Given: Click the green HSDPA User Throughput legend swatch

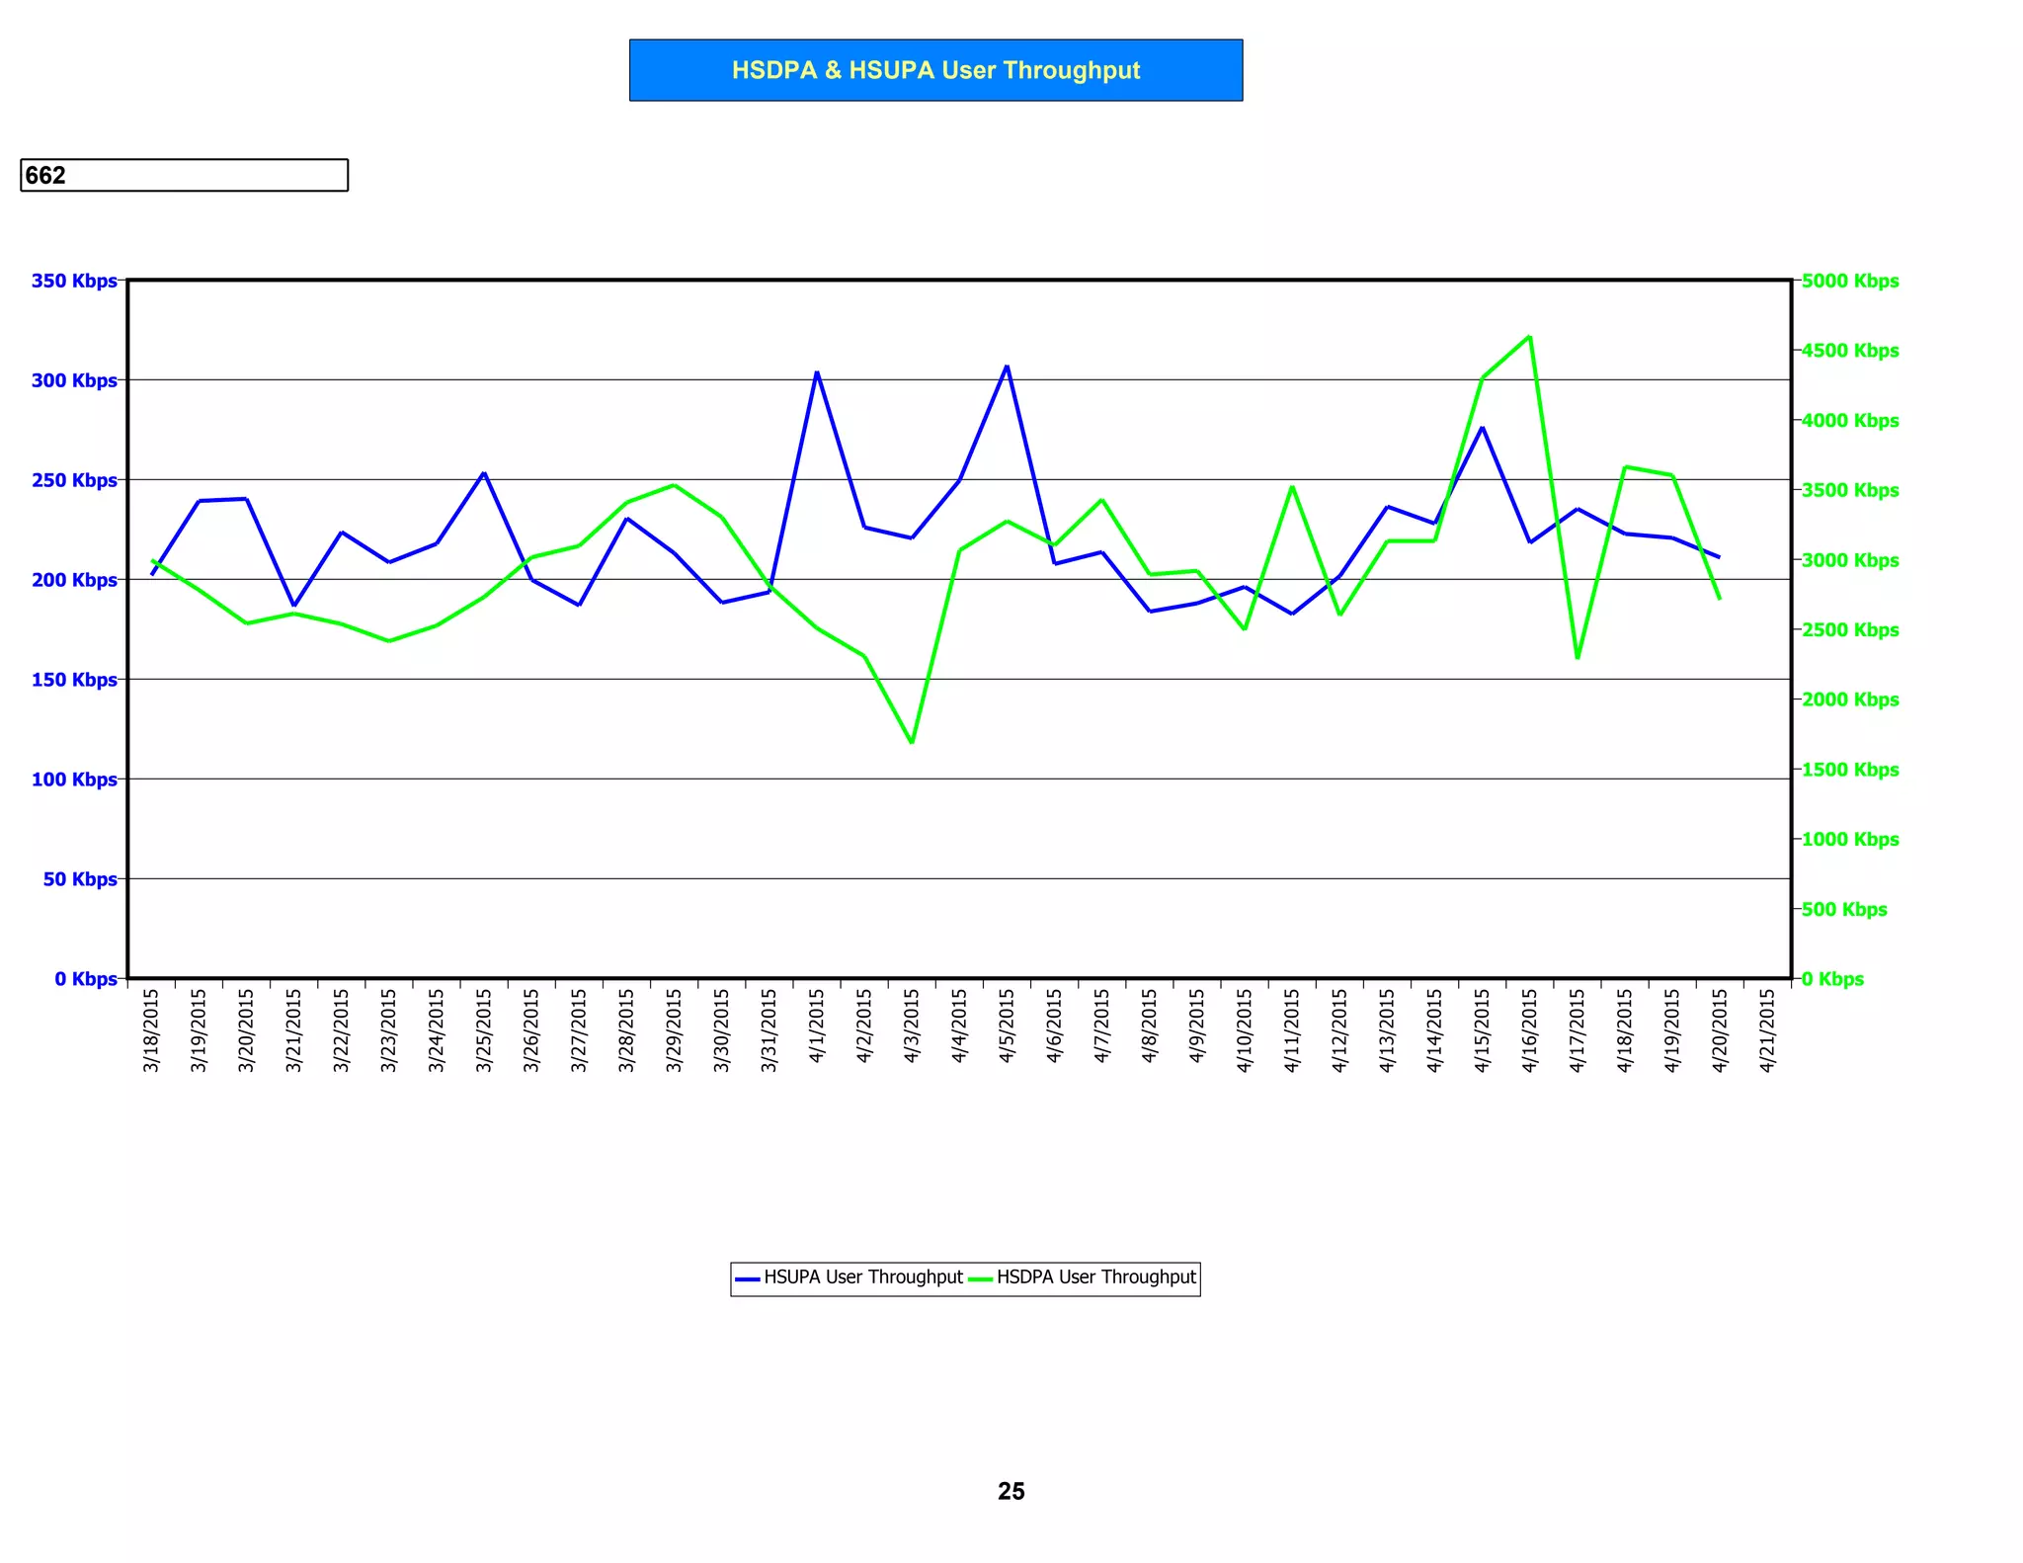Looking at the screenshot, I should pos(980,1278).
